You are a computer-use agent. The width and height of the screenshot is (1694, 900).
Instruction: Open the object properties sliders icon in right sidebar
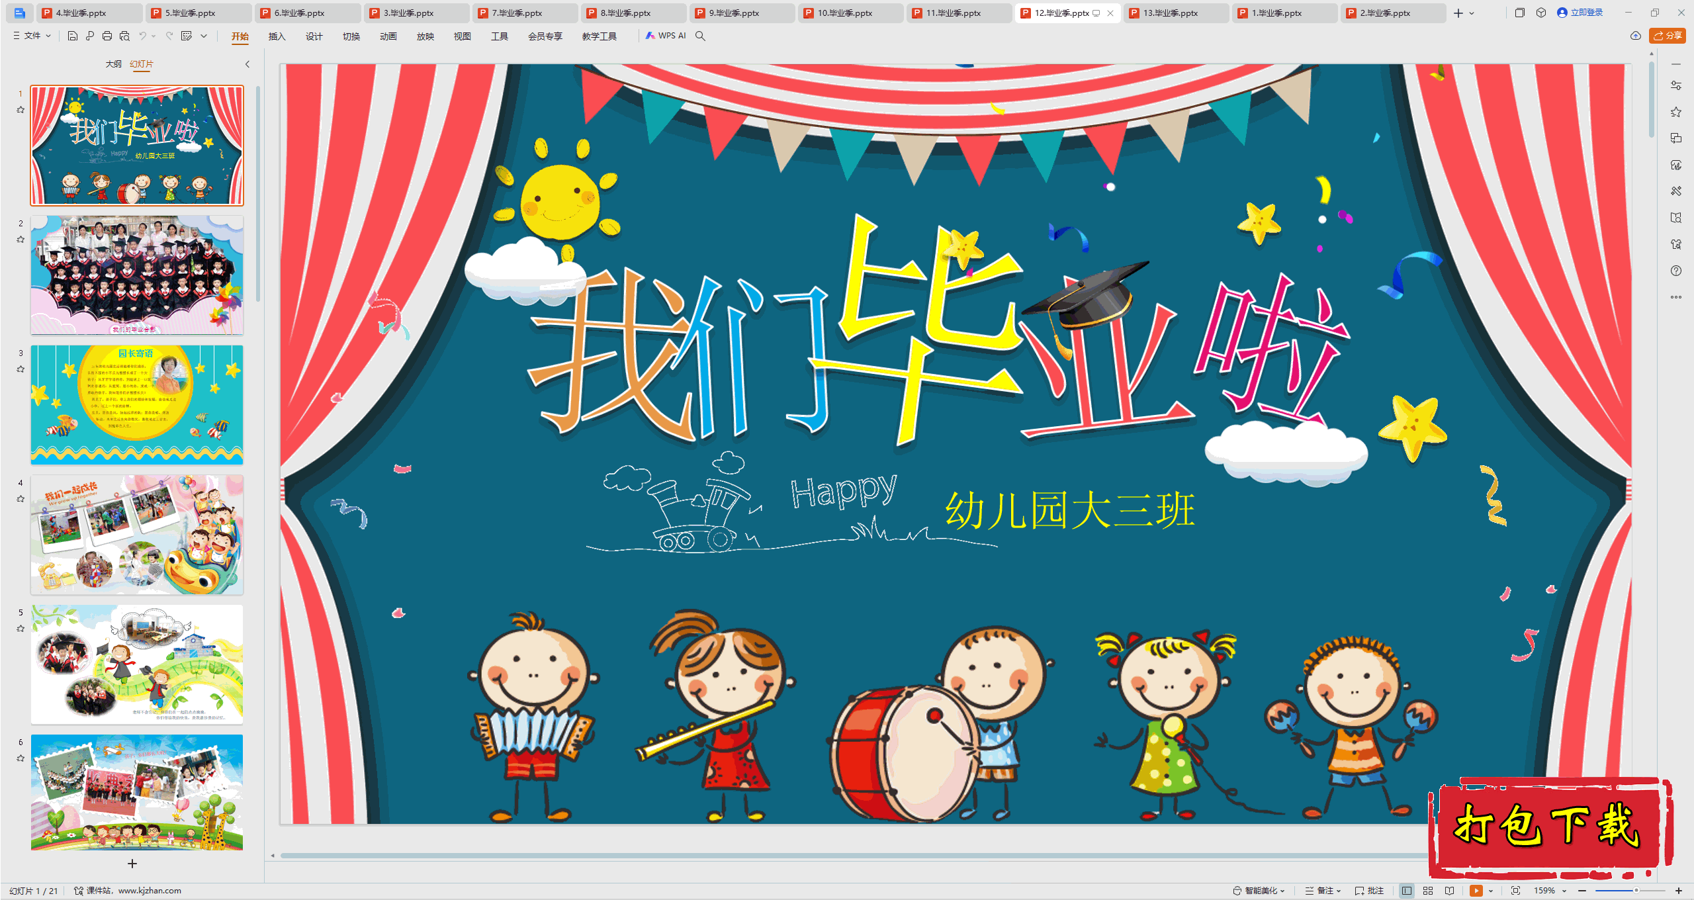click(x=1675, y=85)
